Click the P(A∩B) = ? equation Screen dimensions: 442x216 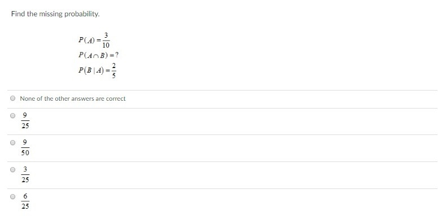point(98,55)
